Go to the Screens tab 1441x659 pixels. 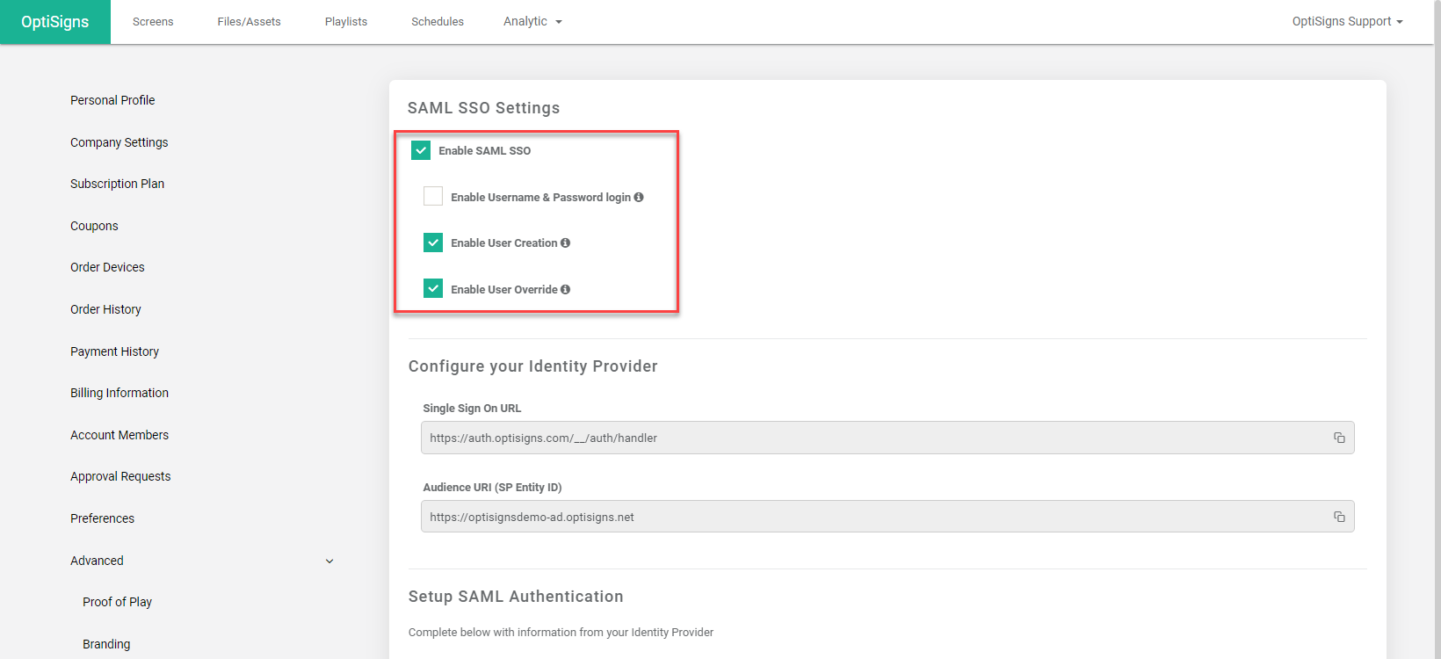click(x=153, y=22)
